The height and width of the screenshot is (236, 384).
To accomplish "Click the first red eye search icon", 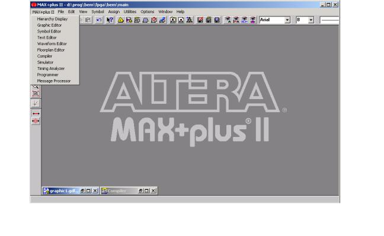I will point(228,20).
